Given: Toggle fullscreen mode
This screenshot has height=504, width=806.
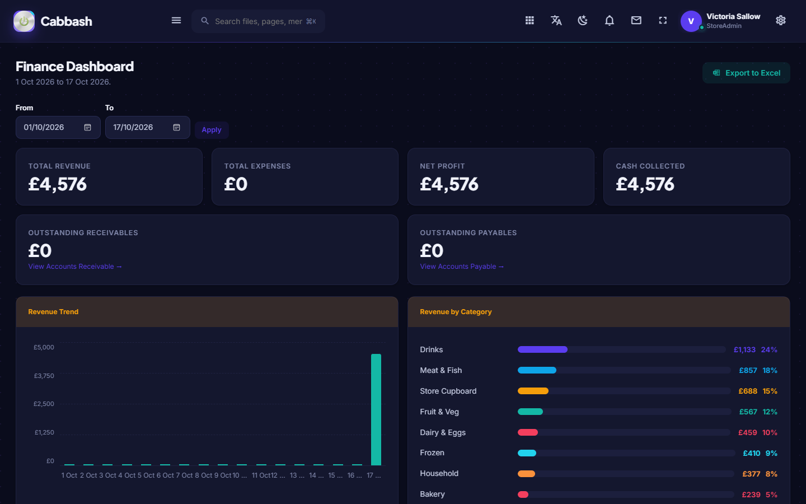Looking at the screenshot, I should pos(663,21).
